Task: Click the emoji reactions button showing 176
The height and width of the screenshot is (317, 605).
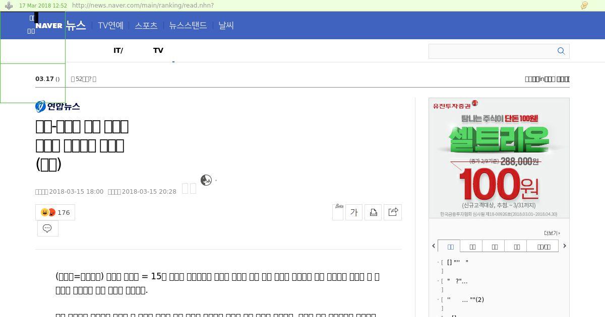Action: pyautogui.click(x=55, y=212)
